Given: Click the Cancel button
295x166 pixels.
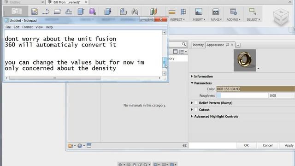Looking at the screenshot, I should click(267, 145).
